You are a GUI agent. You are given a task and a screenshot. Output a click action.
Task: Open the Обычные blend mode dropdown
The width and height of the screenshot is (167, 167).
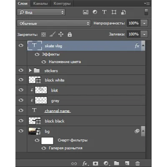pos(54,23)
